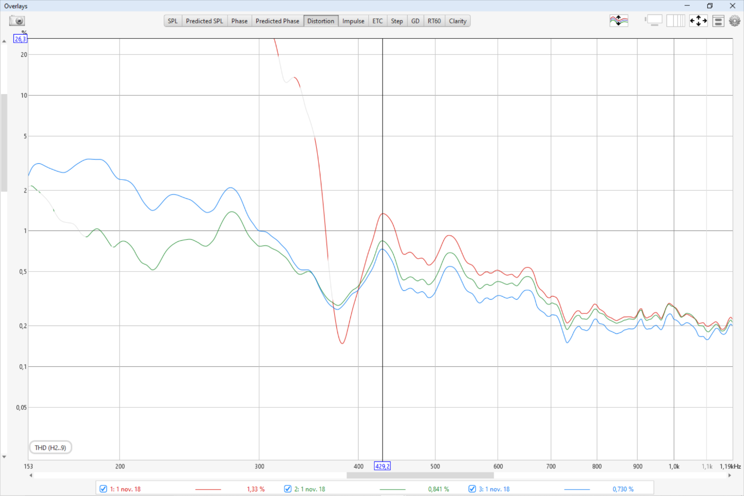Select the Clarity graph button
Screen dimensions: 744x496
click(x=457, y=21)
